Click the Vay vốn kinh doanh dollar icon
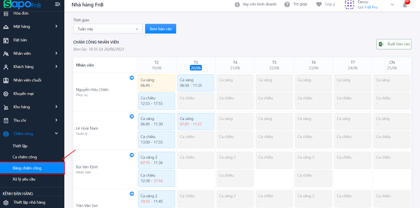Viewport: 420px width, 208px height. pos(237,4)
